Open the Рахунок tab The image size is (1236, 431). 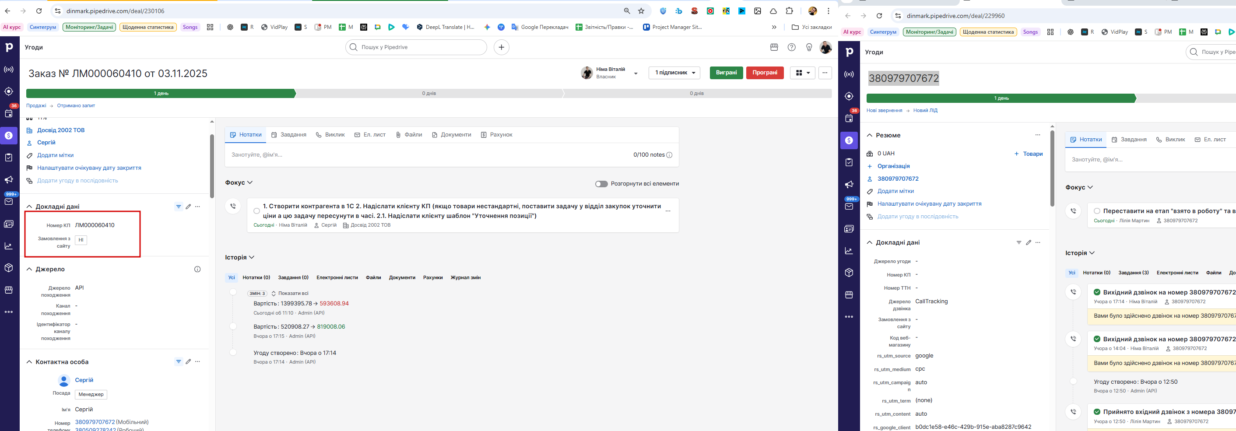tap(497, 135)
